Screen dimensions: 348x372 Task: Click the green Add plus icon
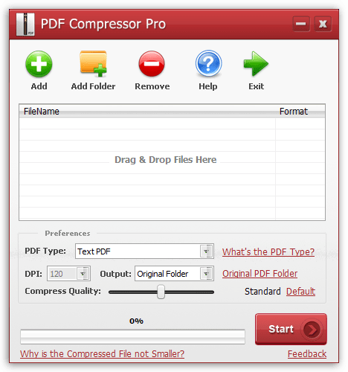pyautogui.click(x=39, y=64)
